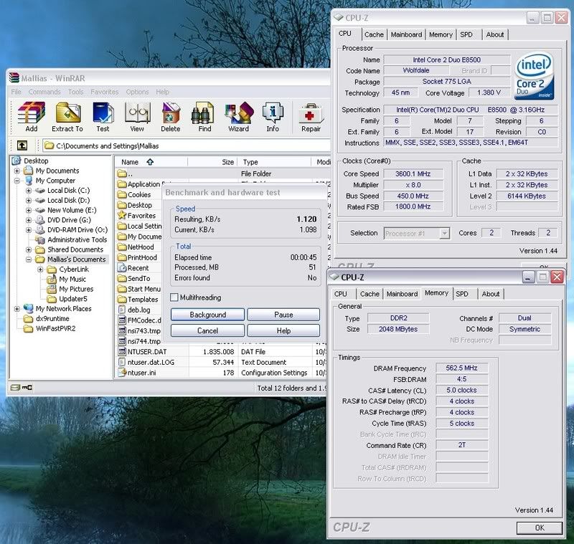
Task: Select the NTUSER.DAT file
Action: tap(142, 352)
